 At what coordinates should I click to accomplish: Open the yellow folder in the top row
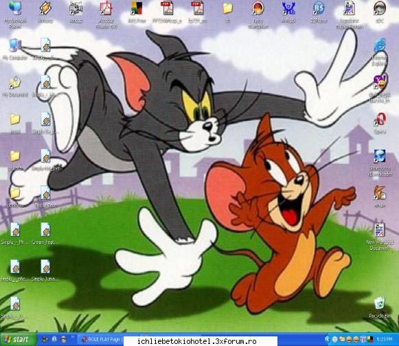tap(228, 8)
